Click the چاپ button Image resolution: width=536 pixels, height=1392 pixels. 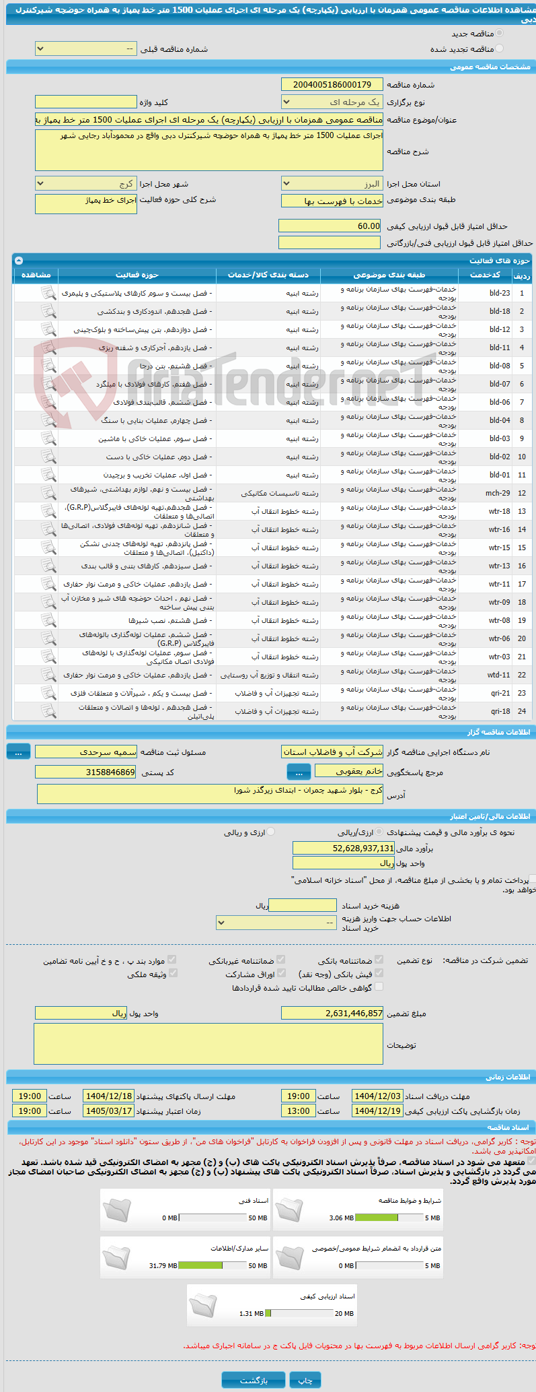[305, 1379]
